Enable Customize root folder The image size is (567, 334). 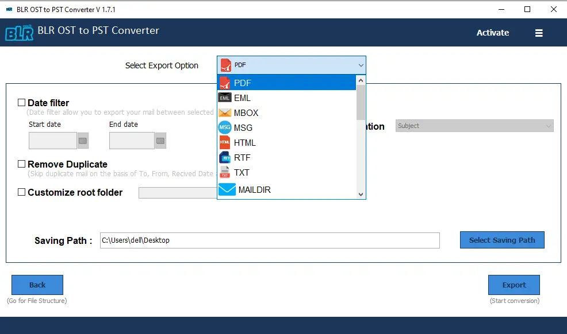point(21,193)
